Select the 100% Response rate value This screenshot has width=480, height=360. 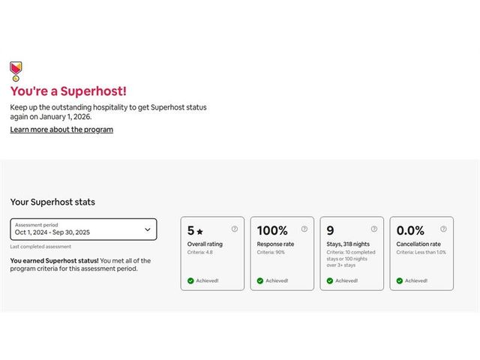pyautogui.click(x=272, y=231)
